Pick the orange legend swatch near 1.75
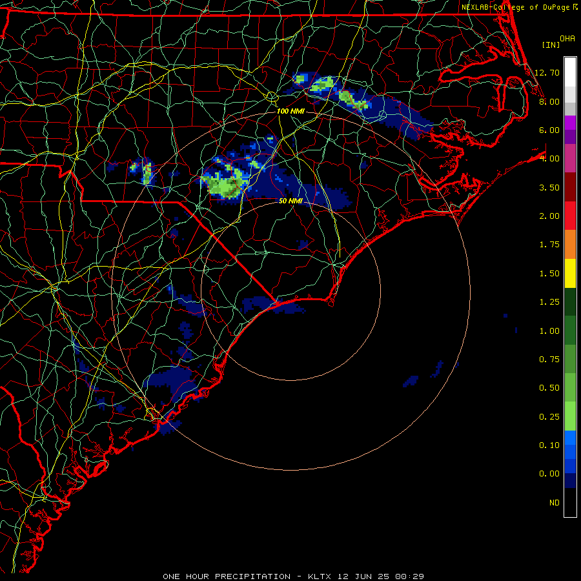The height and width of the screenshot is (581, 581). (570, 245)
